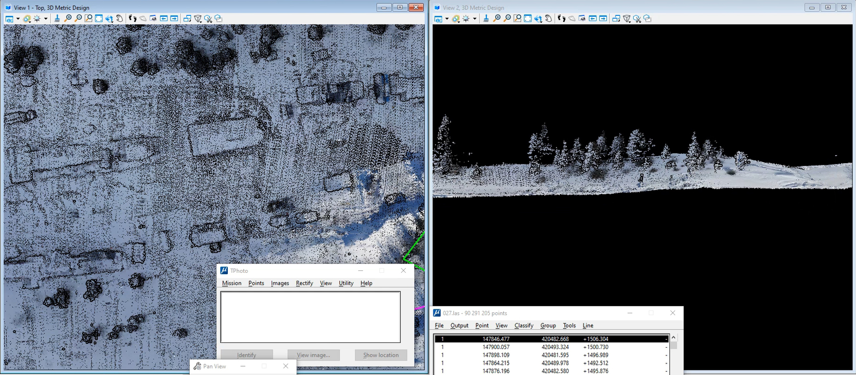Choose Window Area tool in View 1
Screen dimensions: 856x375
click(88, 19)
